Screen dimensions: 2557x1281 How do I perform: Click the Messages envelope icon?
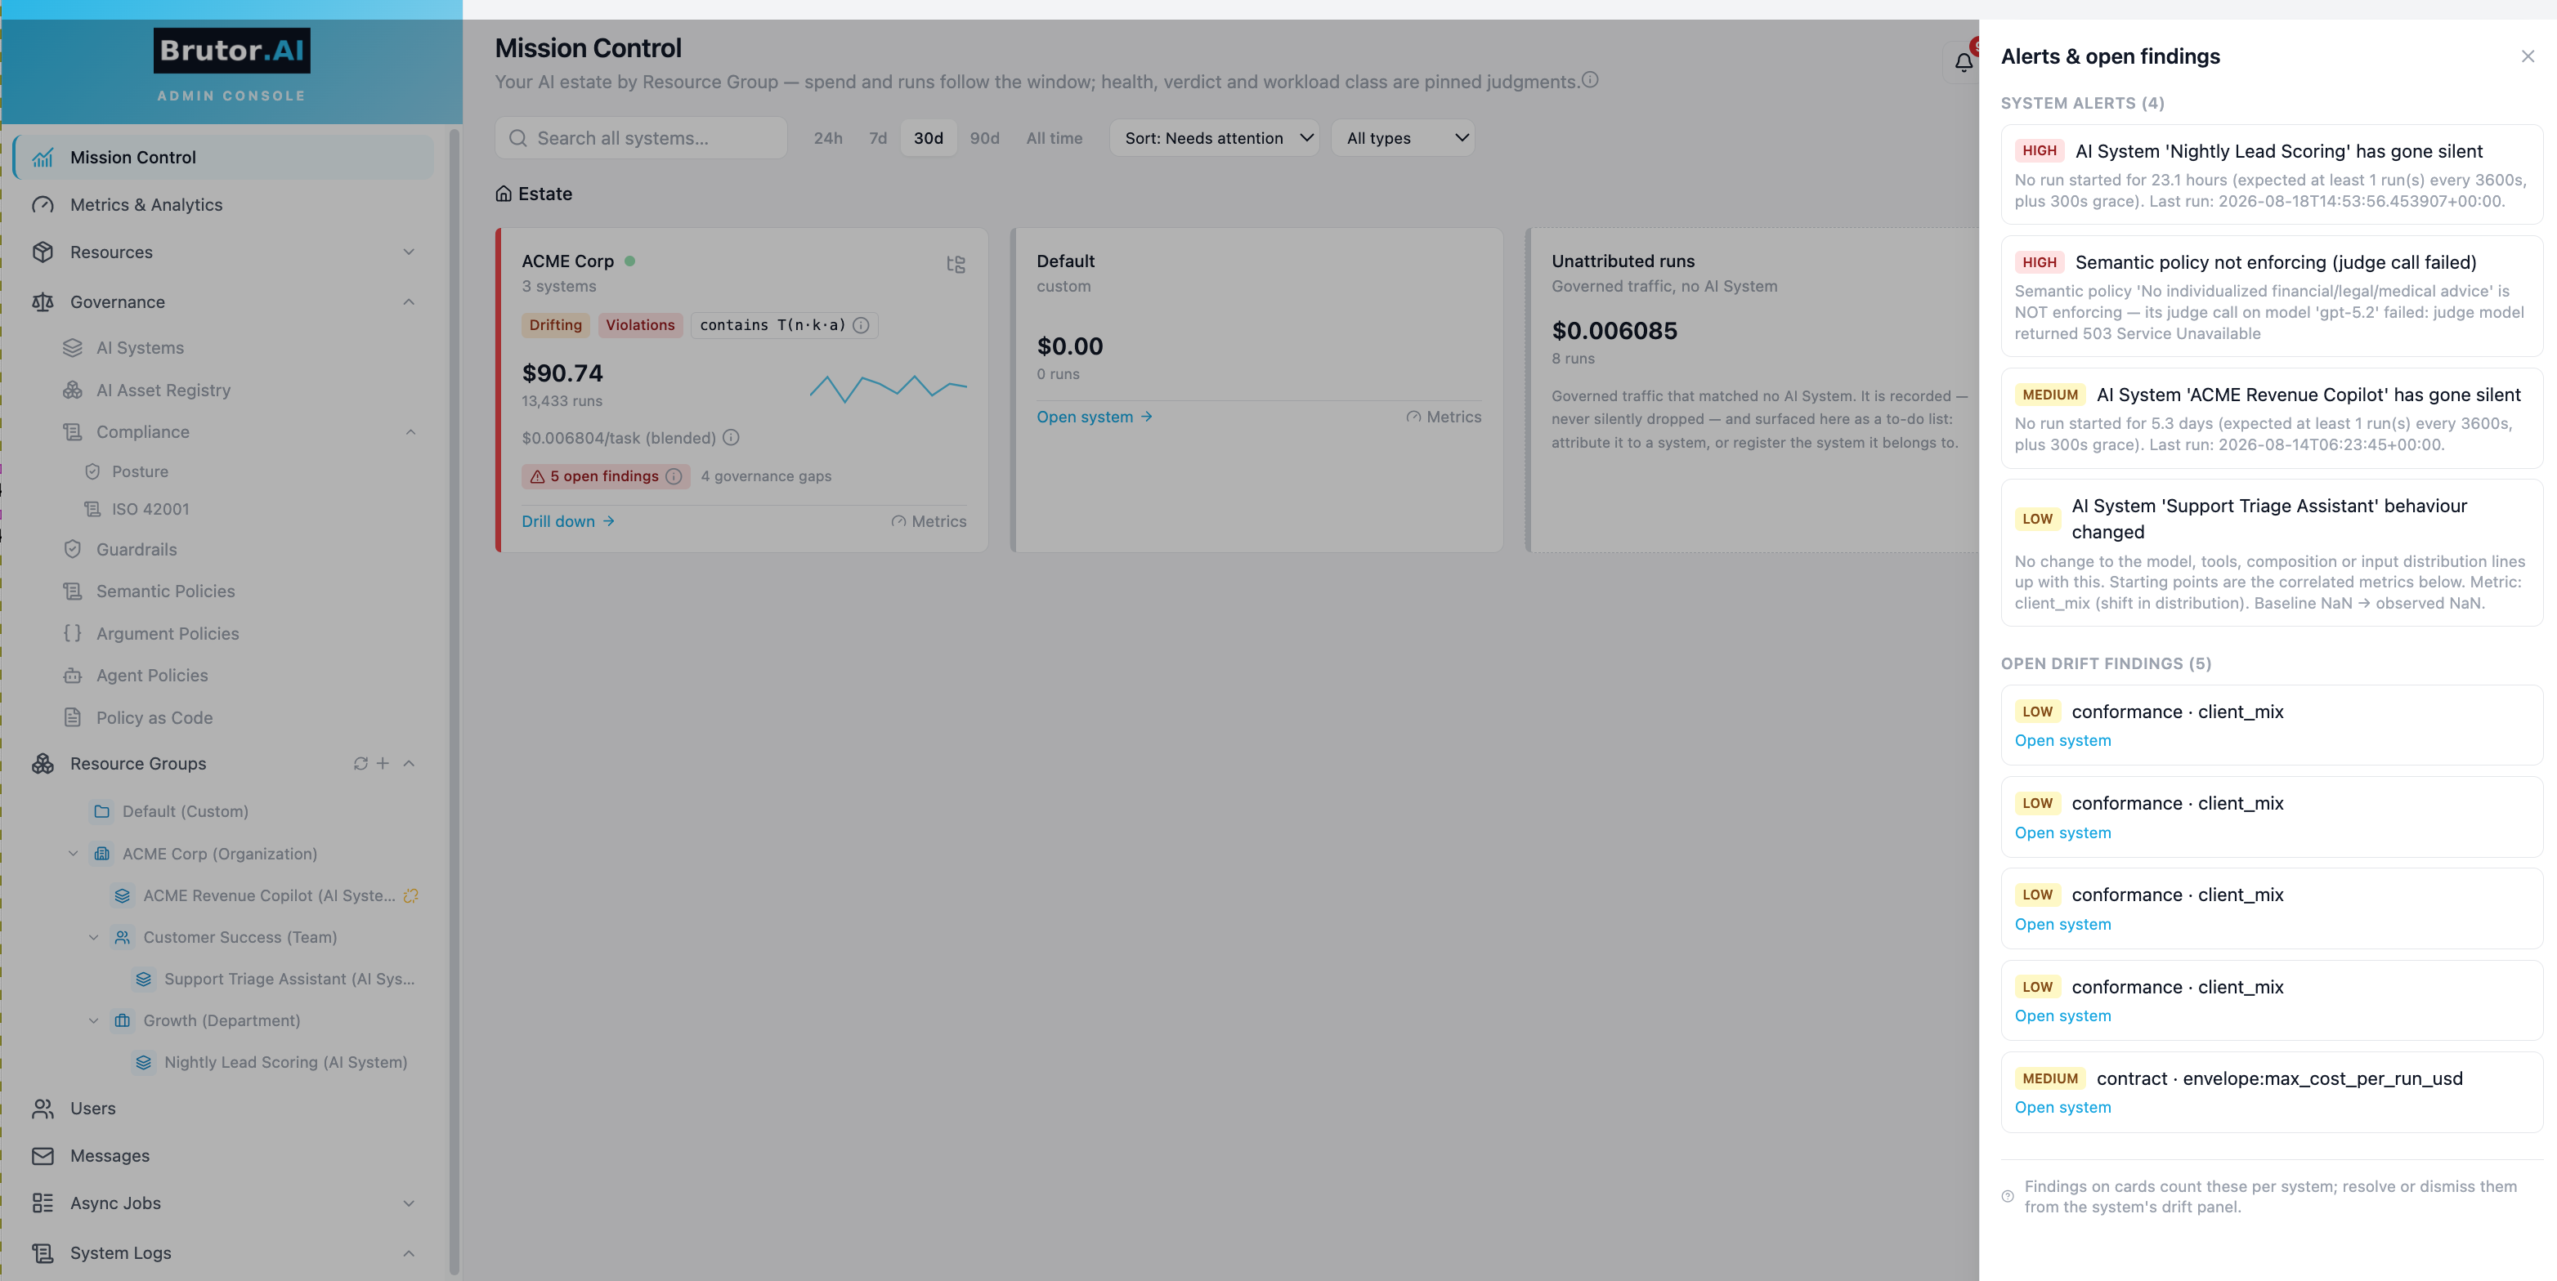43,1156
